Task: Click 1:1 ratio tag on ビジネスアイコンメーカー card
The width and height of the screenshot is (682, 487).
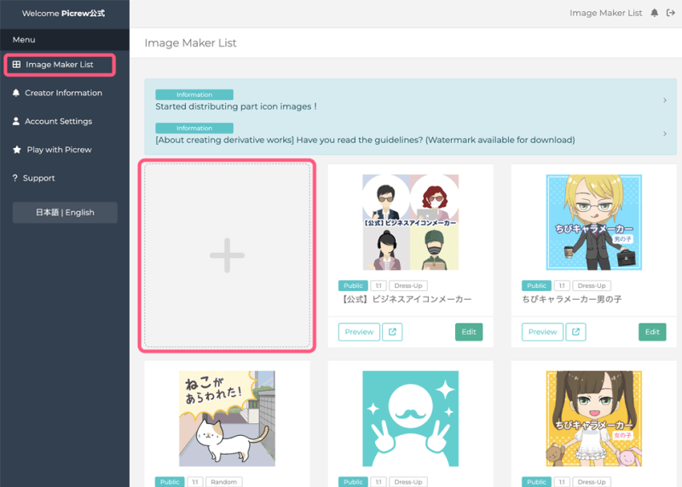Action: (x=379, y=285)
